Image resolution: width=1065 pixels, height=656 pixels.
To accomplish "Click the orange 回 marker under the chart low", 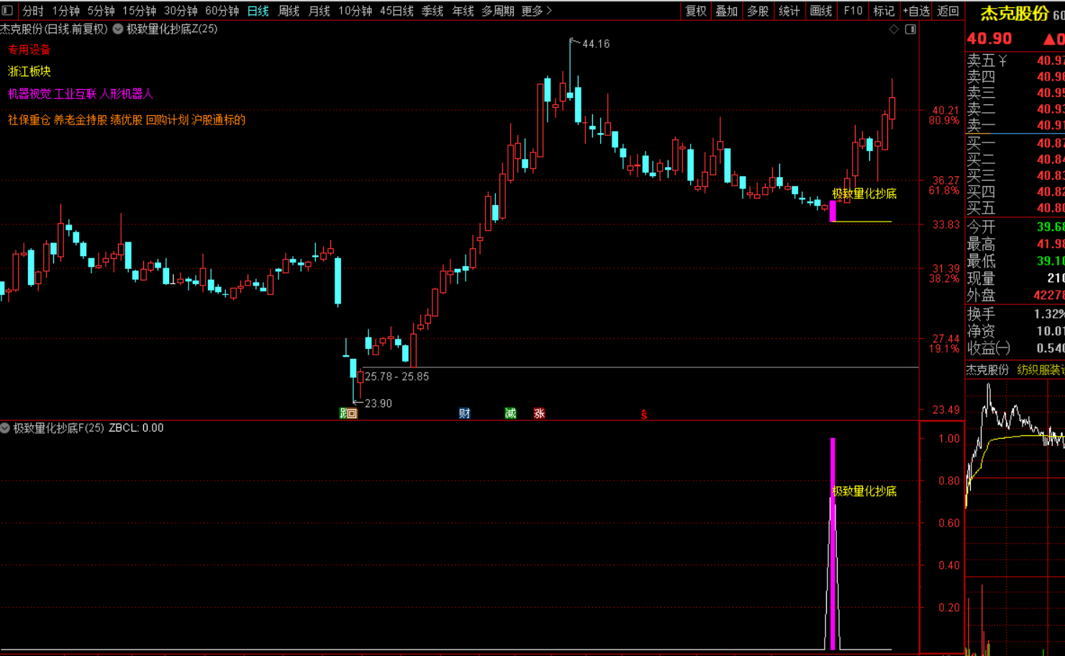I will coord(352,414).
